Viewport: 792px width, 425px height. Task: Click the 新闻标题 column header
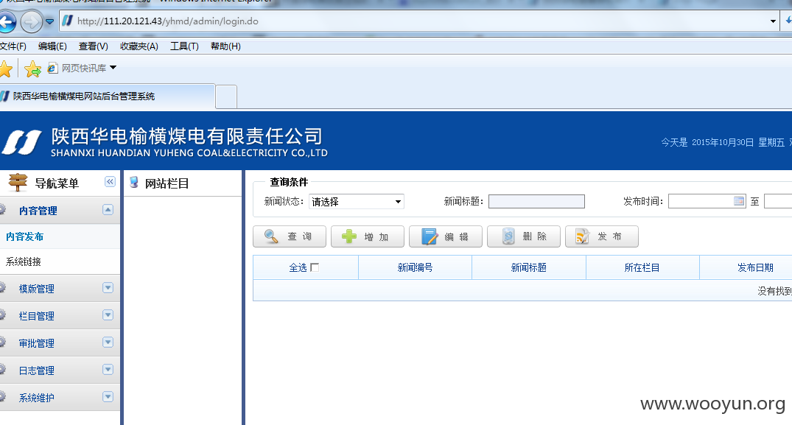[x=529, y=267]
